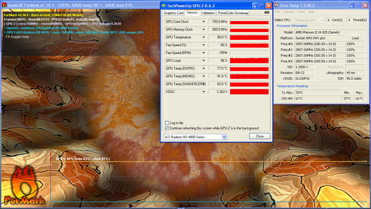371x209 pixels.
Task: Click the GPU-Z title bar app icon
Action: coord(164,5)
